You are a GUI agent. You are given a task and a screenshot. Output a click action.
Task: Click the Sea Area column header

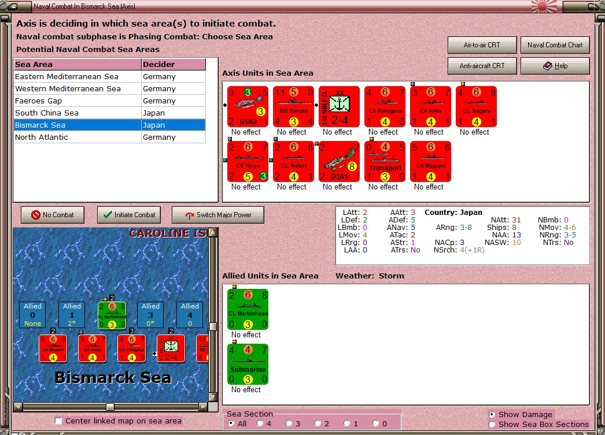(78, 64)
